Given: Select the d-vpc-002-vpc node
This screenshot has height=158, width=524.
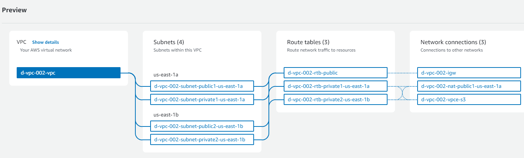Looking at the screenshot, I should 69,73.
